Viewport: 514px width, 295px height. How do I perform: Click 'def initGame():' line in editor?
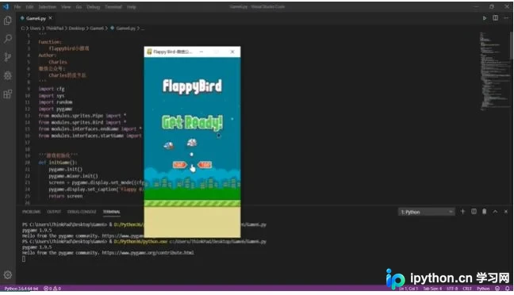click(x=58, y=163)
